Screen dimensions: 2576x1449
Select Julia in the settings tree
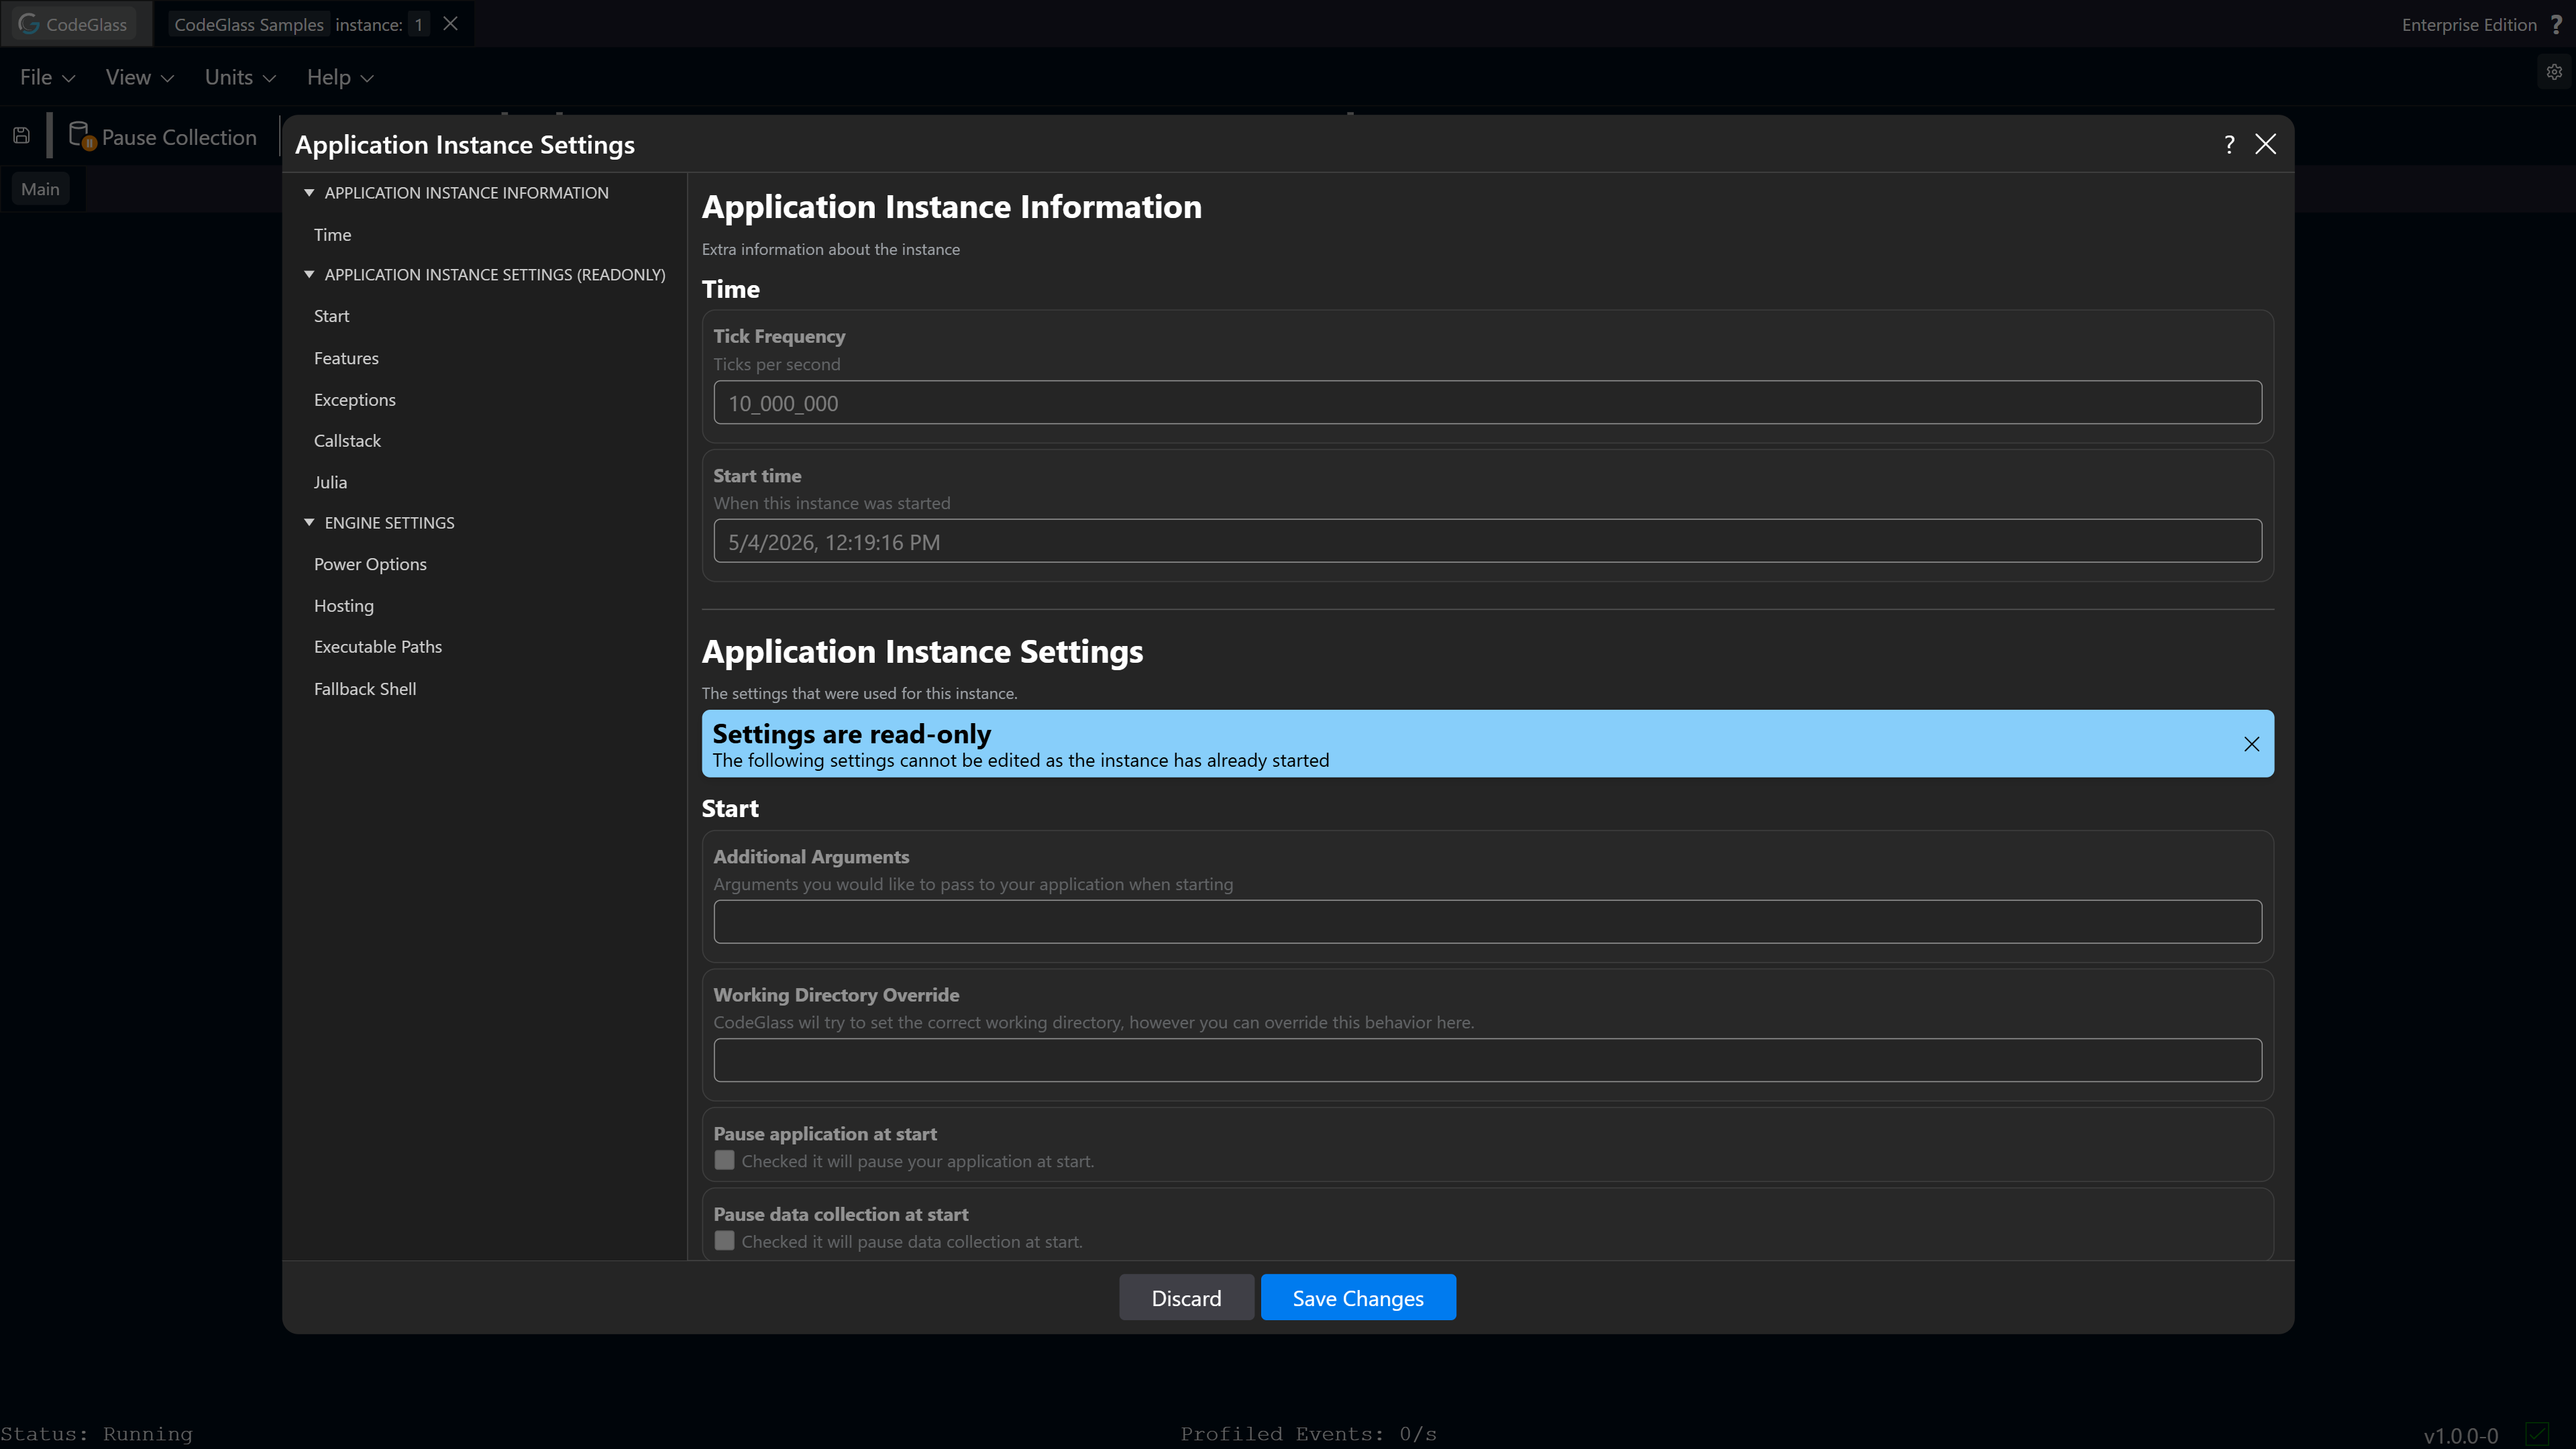pos(330,482)
